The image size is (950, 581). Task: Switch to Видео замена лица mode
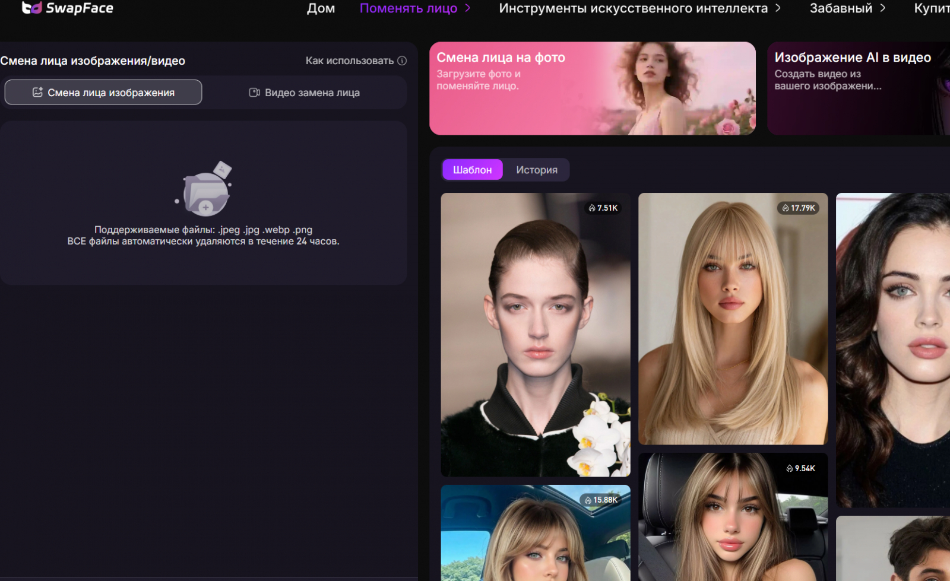tap(304, 93)
